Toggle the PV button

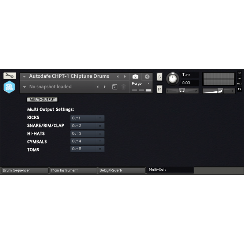(x=239, y=89)
